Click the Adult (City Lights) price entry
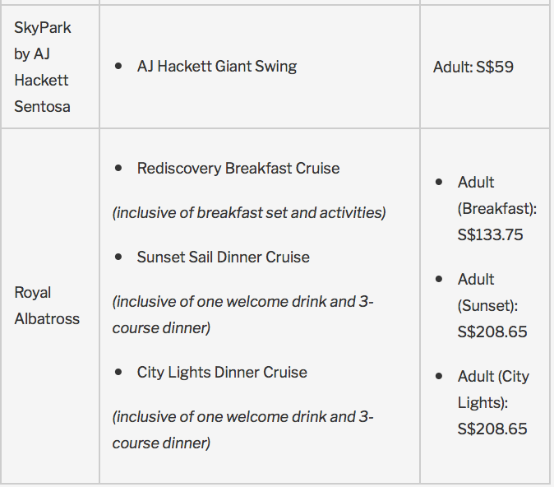Image resolution: width=554 pixels, height=487 pixels. click(493, 402)
